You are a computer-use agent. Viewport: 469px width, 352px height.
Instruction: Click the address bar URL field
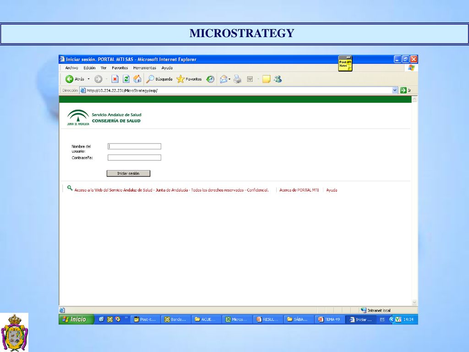(236, 90)
